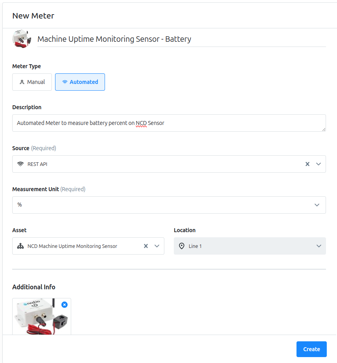Clear the REST API source selection
This screenshot has height=363, width=337.
tap(308, 164)
